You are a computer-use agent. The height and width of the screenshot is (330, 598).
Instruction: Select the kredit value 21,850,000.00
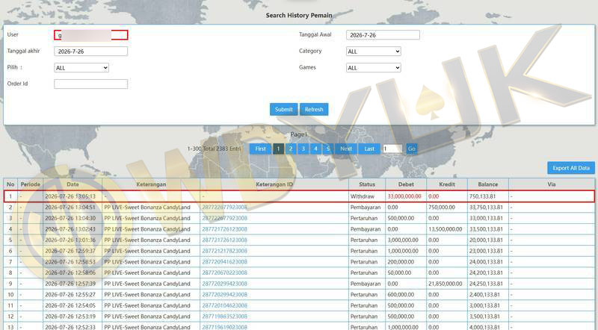point(445,284)
